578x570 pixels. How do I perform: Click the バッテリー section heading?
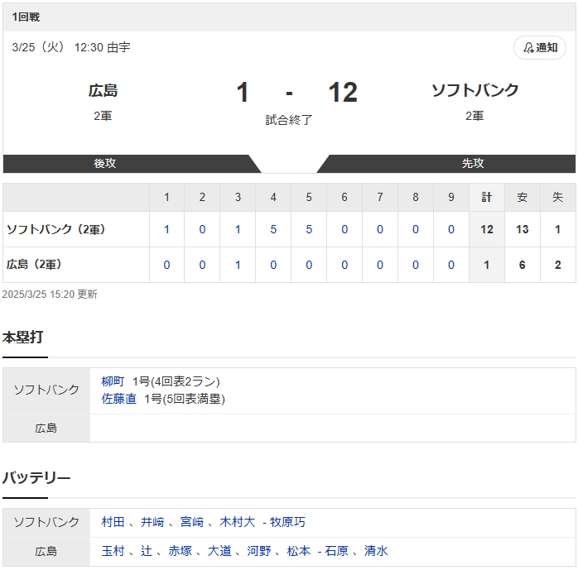tap(36, 477)
